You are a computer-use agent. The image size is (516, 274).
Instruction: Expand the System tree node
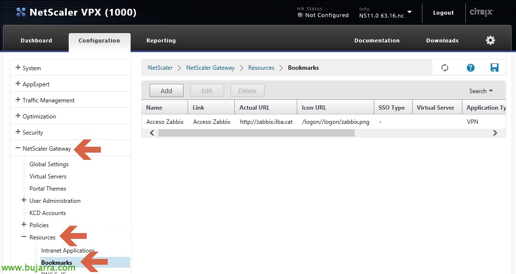tap(18, 67)
